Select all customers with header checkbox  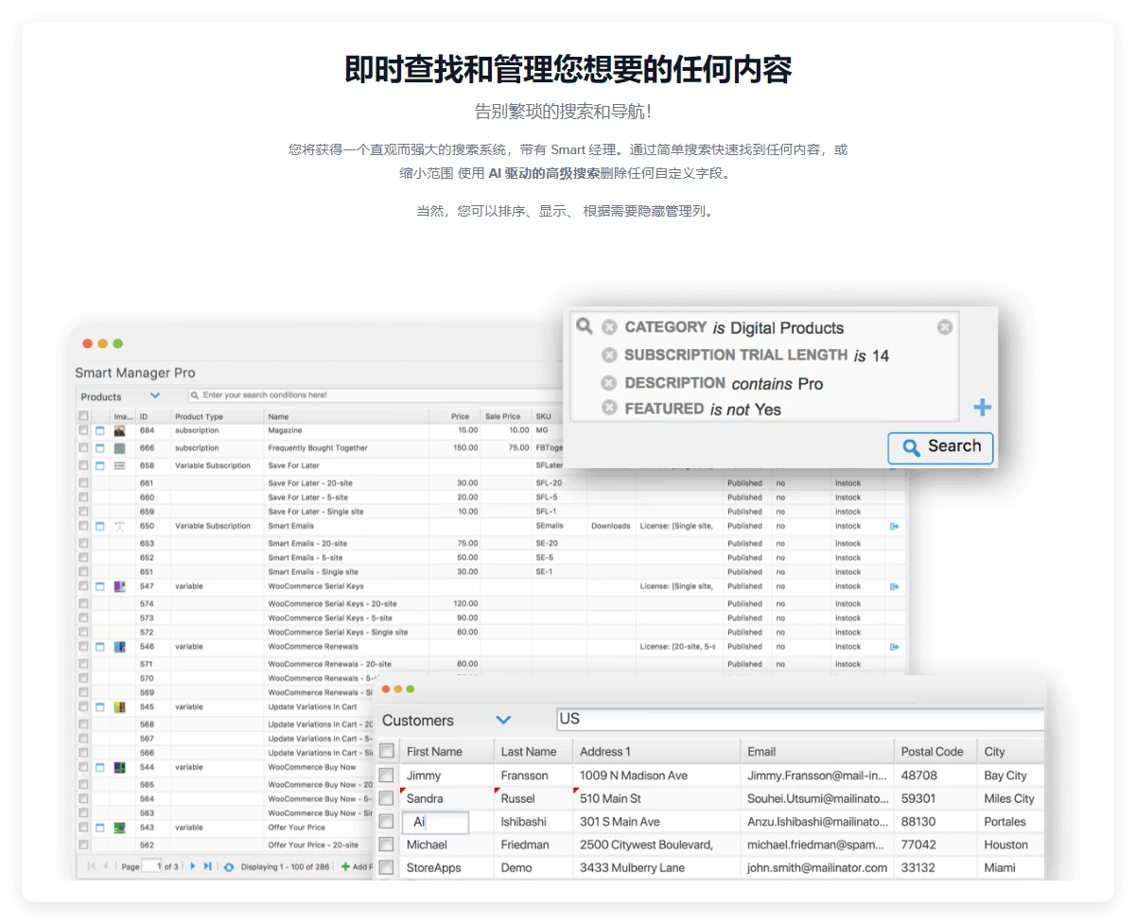tap(386, 751)
